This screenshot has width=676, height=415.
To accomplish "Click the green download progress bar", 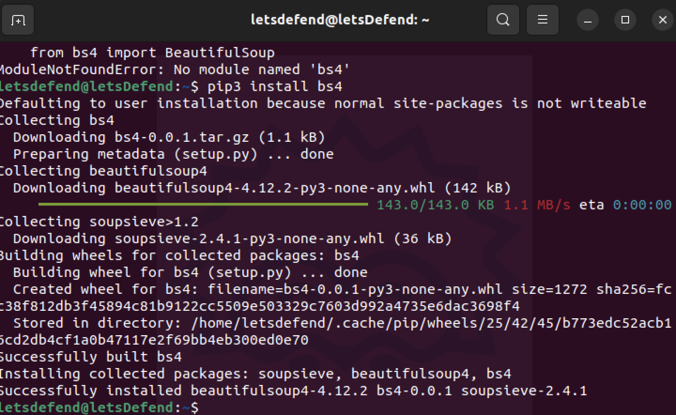I will pyautogui.click(x=203, y=205).
